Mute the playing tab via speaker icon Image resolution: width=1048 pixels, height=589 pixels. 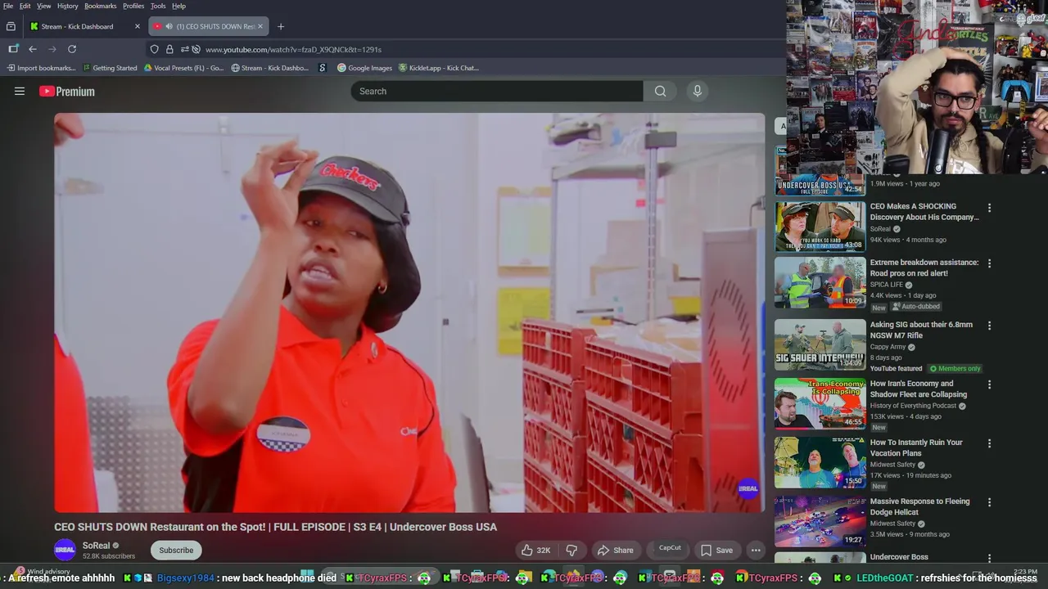169,26
